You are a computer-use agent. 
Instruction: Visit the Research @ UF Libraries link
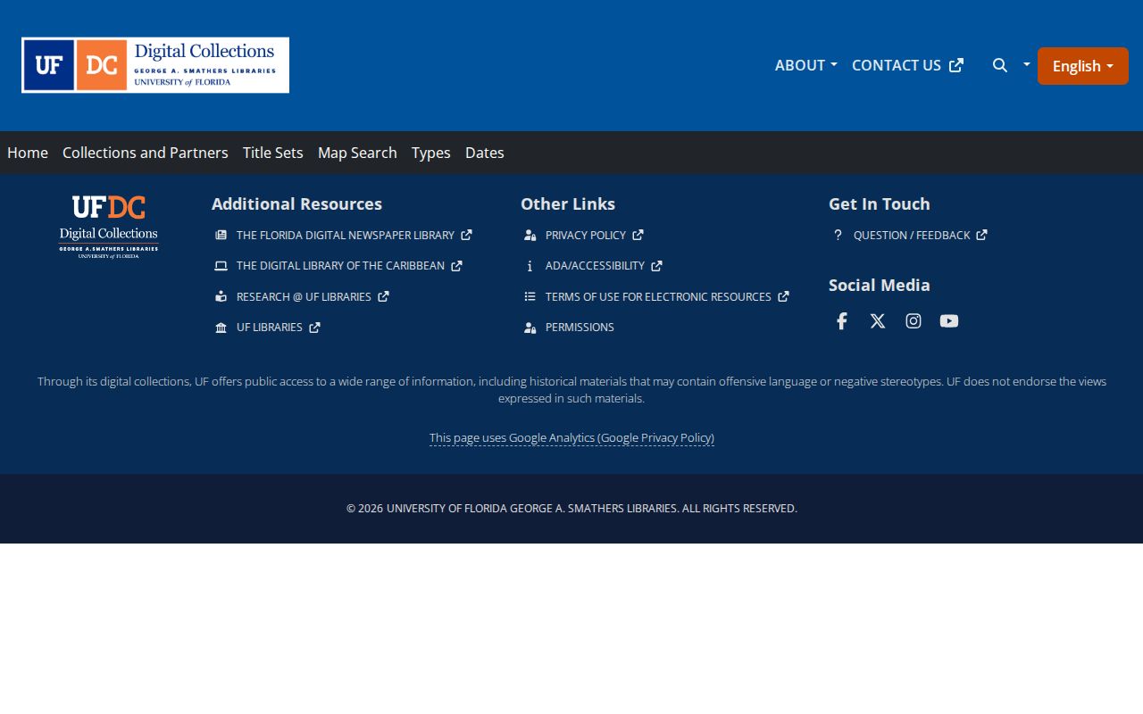(x=313, y=296)
